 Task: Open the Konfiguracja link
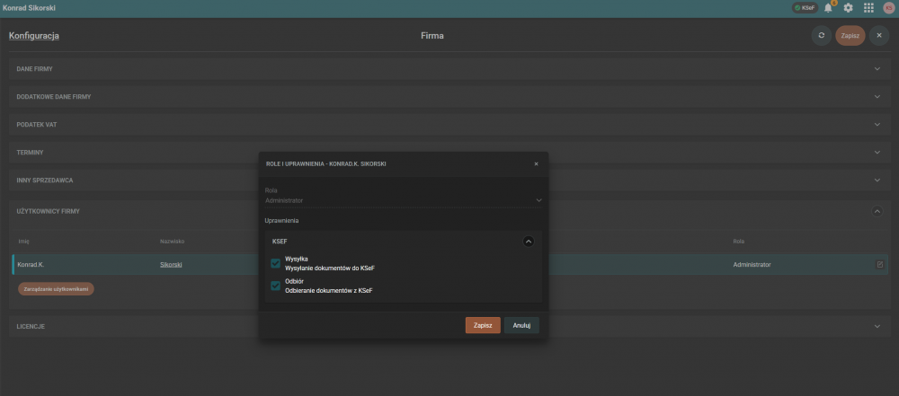(x=34, y=36)
